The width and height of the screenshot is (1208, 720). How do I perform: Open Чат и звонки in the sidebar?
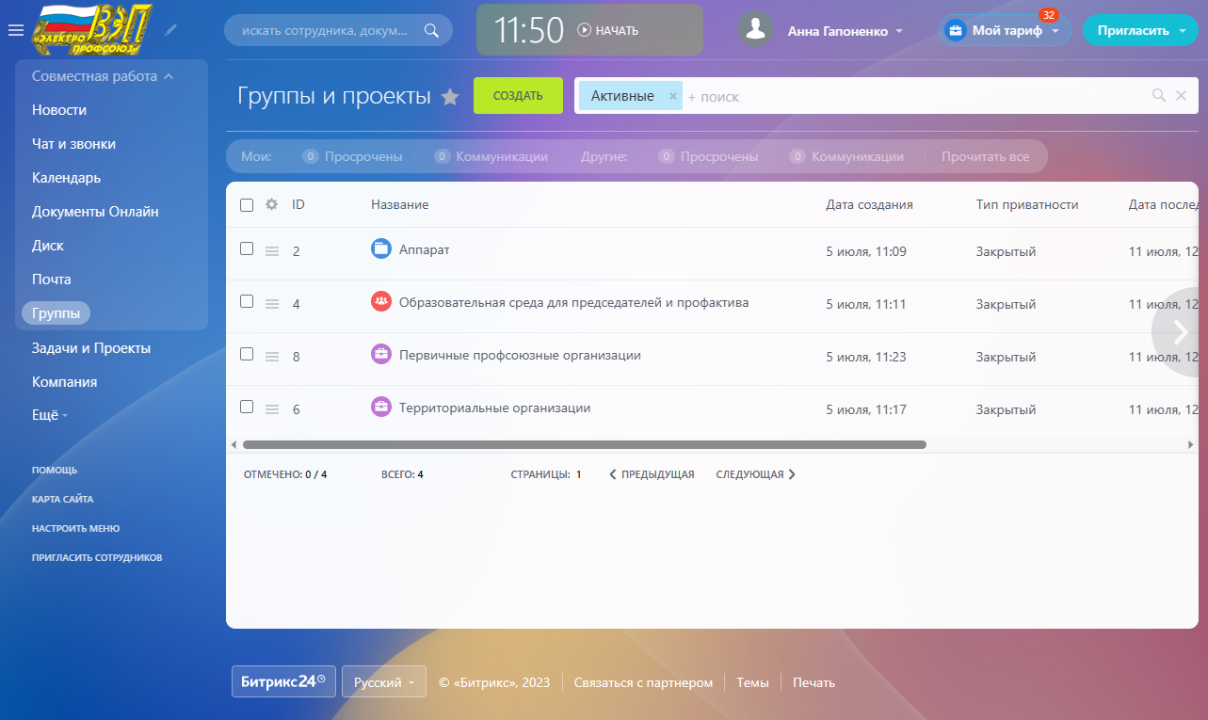[x=73, y=144]
